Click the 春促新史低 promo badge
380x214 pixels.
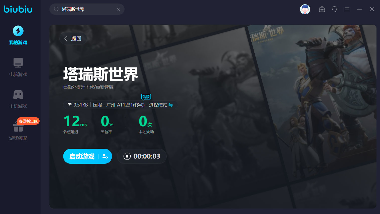[x=28, y=121]
